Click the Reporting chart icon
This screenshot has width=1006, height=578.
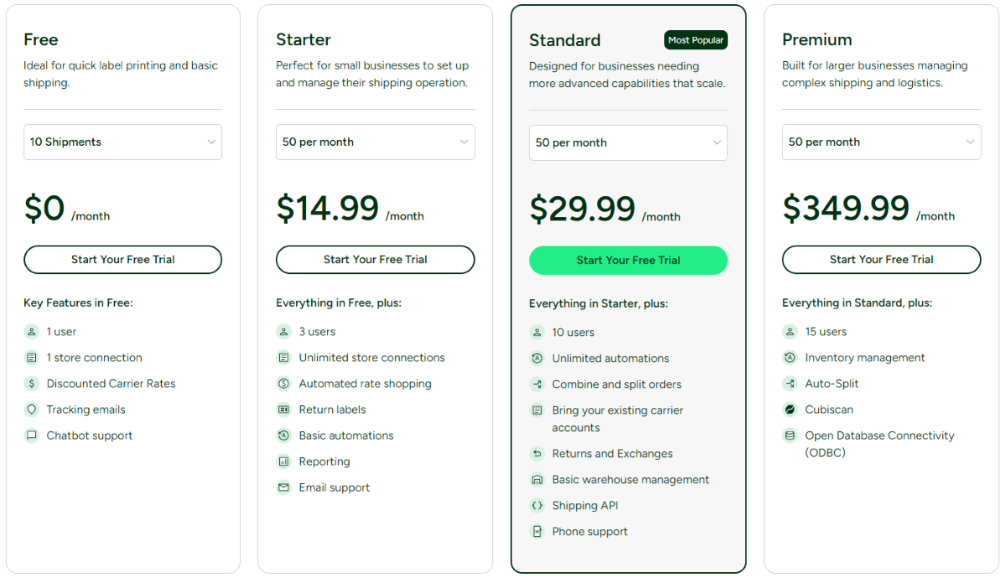pyautogui.click(x=283, y=462)
